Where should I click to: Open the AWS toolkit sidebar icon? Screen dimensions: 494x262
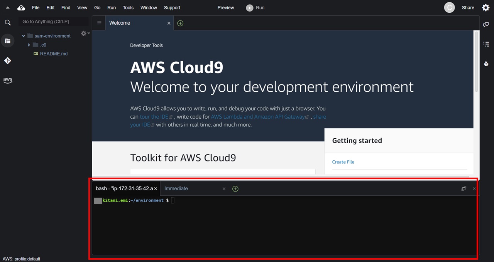pos(8,80)
